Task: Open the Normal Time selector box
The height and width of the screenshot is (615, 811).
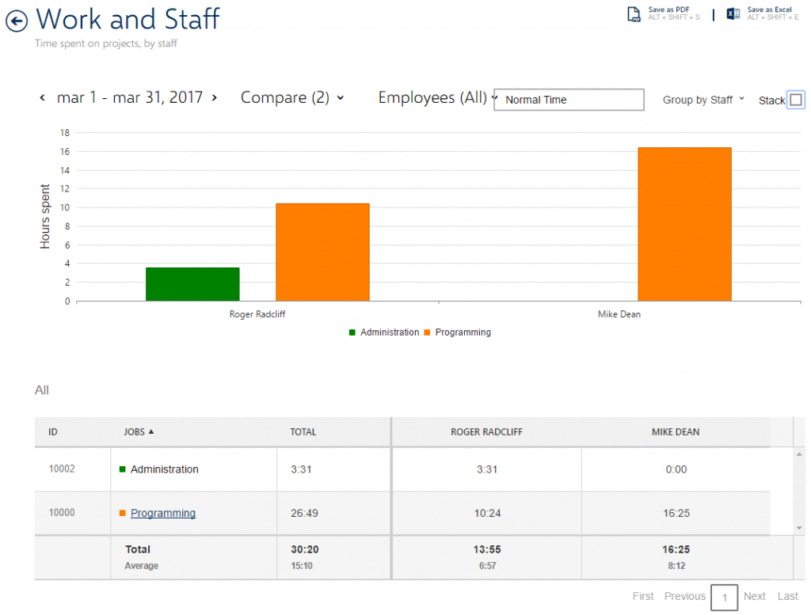Action: coord(569,100)
